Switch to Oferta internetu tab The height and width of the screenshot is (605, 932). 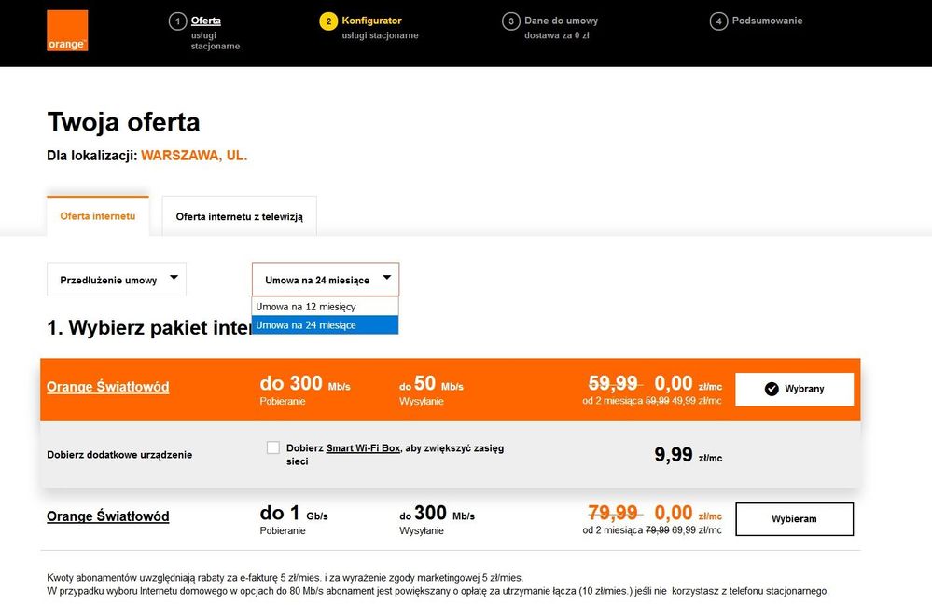(98, 216)
